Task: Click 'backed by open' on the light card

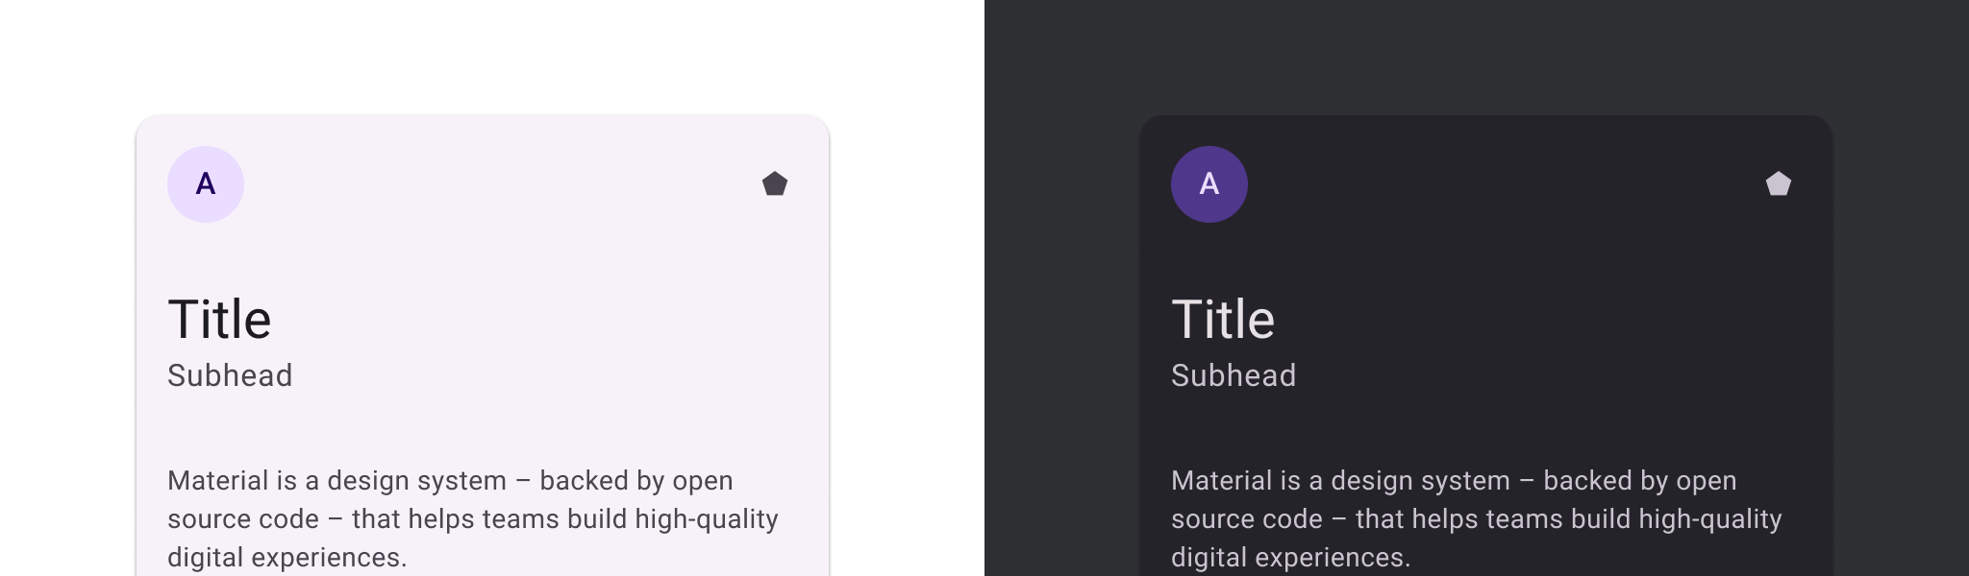Action: point(636,481)
